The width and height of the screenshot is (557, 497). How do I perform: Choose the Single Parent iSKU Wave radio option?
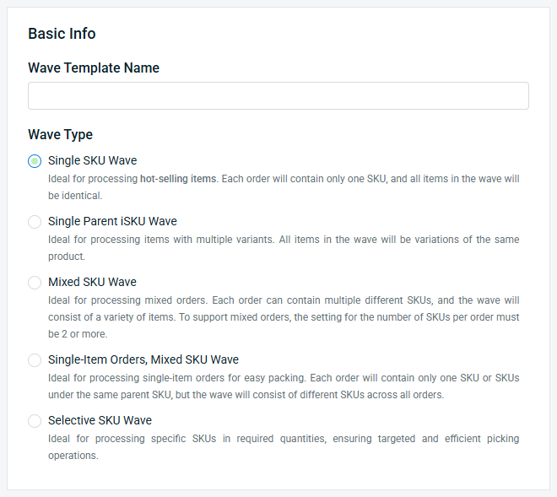[x=35, y=222]
